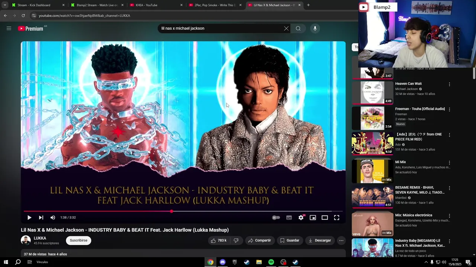This screenshot has height=267, width=476.
Task: Open options menu for Industry Baby MEGAMIX
Action: click(449, 241)
